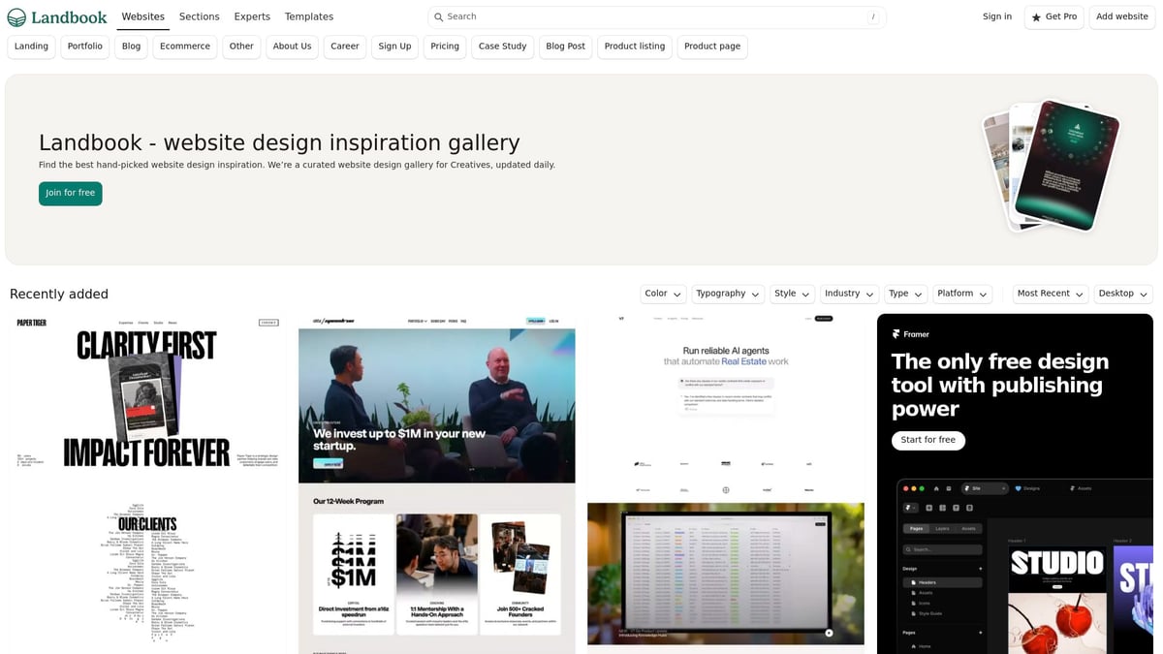Select the Sign in link
This screenshot has height=654, width=1163.
[x=996, y=16]
